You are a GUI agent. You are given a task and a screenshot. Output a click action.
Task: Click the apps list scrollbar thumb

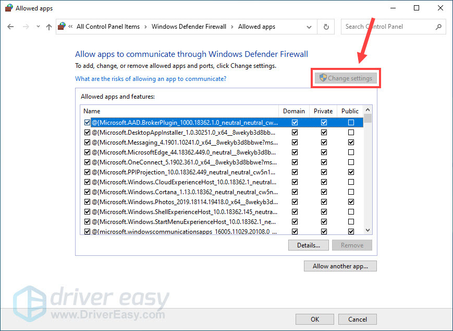coord(368,119)
